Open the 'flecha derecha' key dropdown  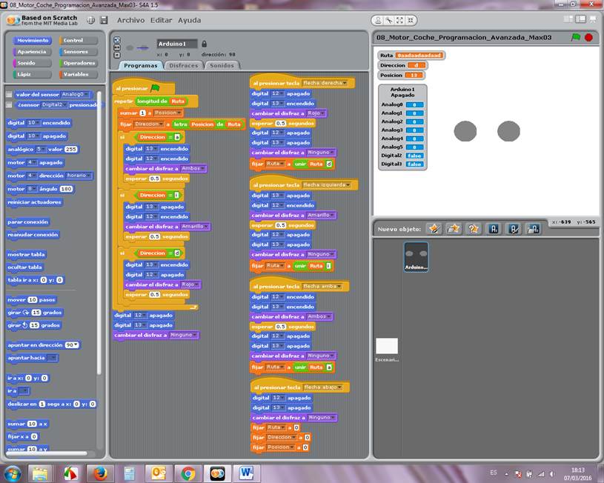tap(325, 83)
